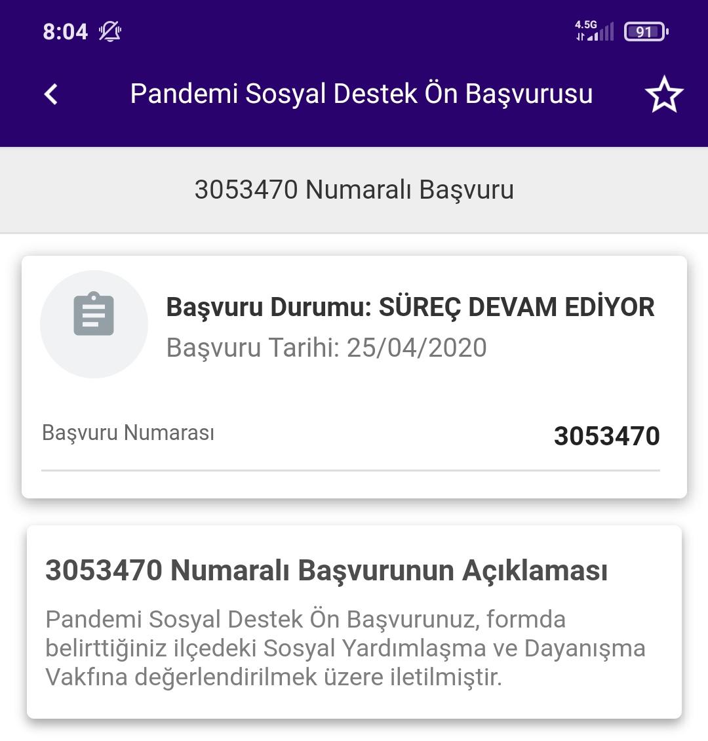Tap the 8:04 clock in status bar

(65, 32)
